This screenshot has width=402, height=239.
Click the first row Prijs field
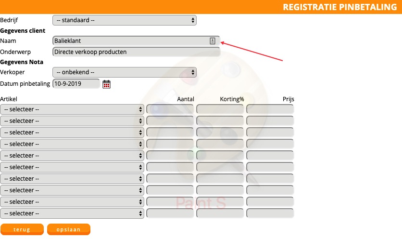(270, 109)
